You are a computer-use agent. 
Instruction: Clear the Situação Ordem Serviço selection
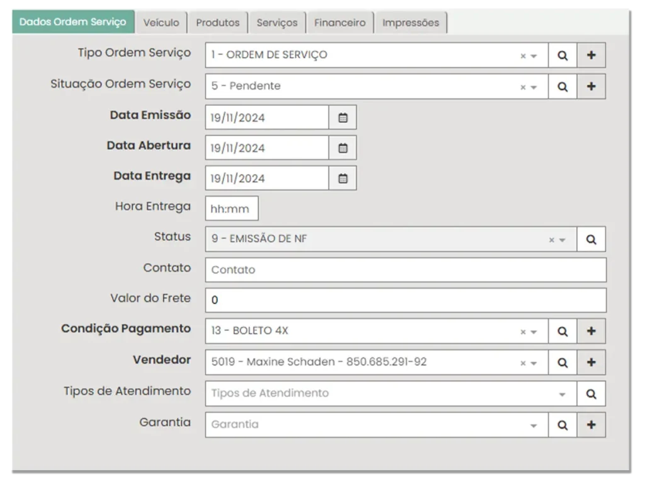pyautogui.click(x=523, y=87)
